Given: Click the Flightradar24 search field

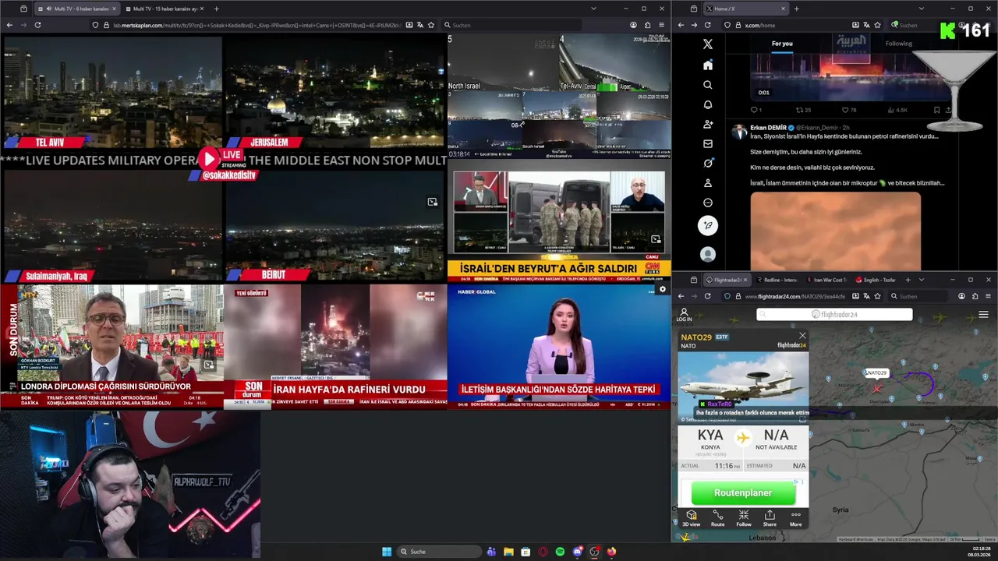Looking at the screenshot, I should pos(834,315).
